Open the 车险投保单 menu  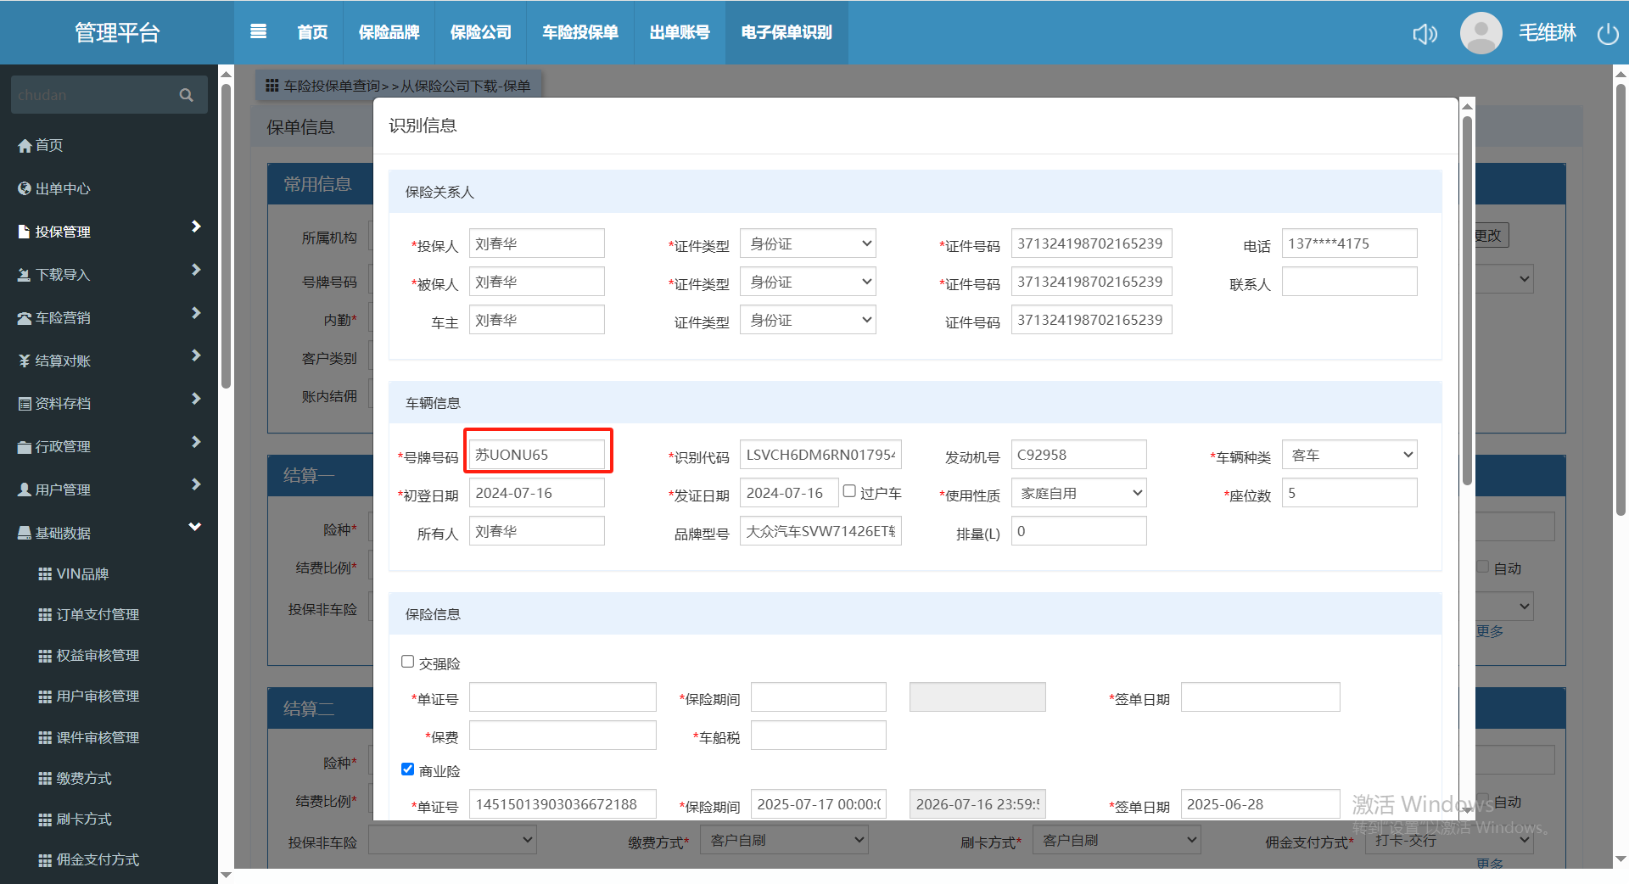(580, 32)
